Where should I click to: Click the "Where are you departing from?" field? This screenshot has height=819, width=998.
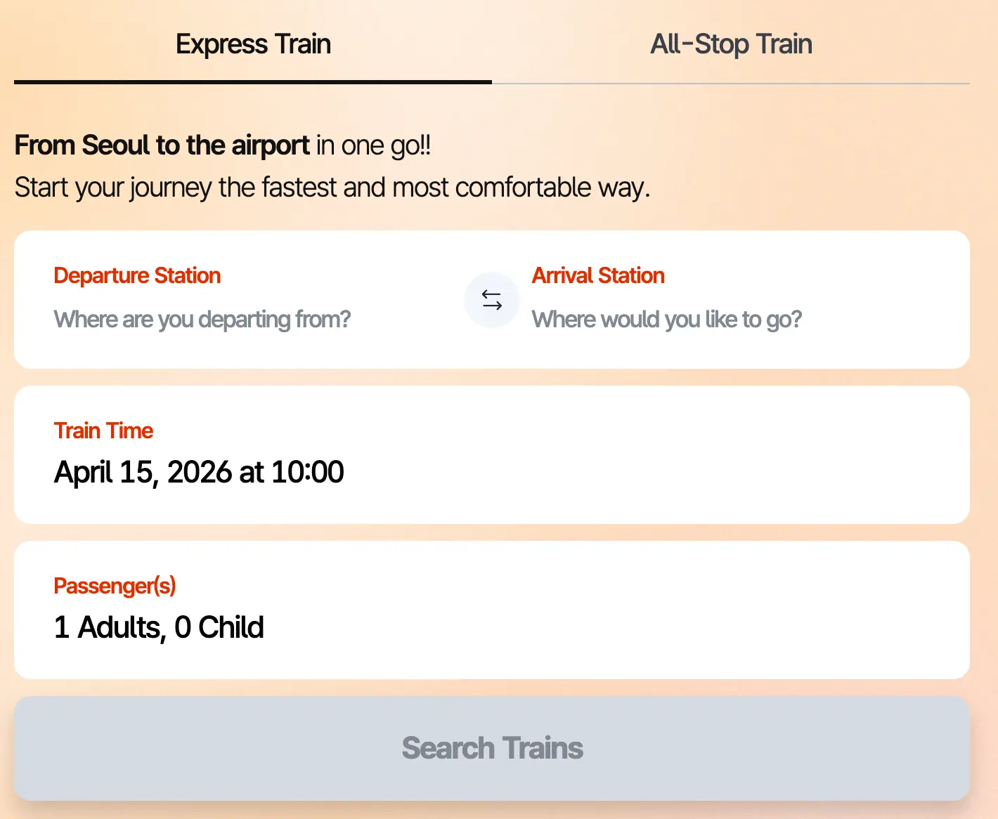coord(202,320)
